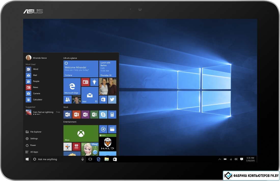Open the Twitter tile
The image size is (280, 181).
tap(112, 99)
